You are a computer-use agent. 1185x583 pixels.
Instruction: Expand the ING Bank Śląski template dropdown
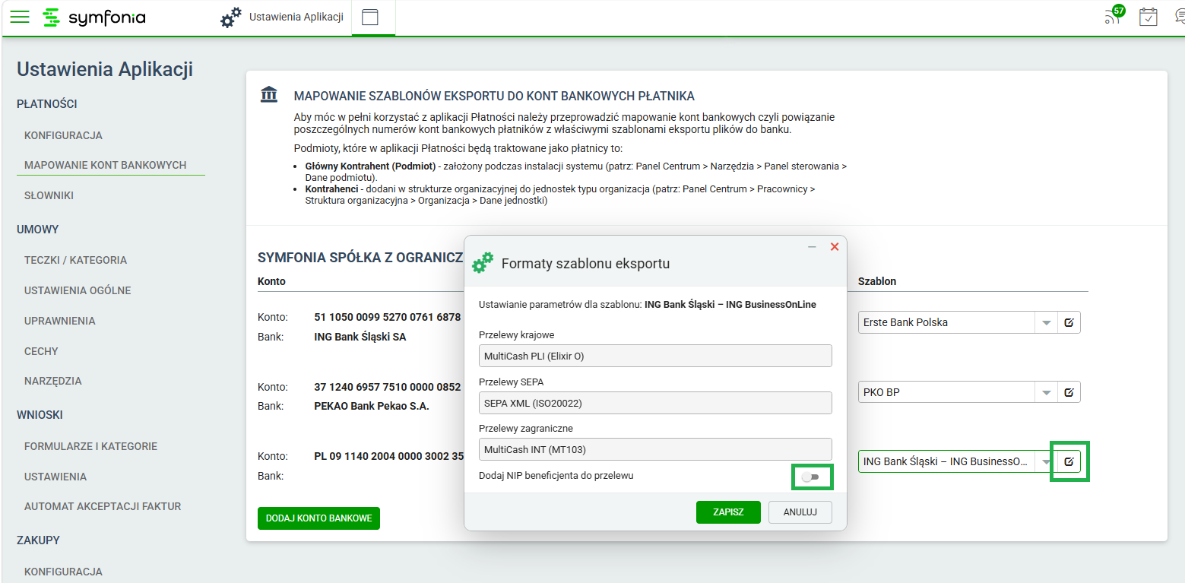tap(1047, 461)
